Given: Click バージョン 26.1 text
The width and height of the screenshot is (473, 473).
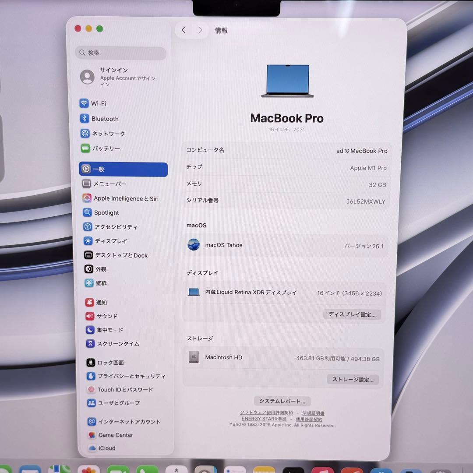Looking at the screenshot, I should coord(364,246).
